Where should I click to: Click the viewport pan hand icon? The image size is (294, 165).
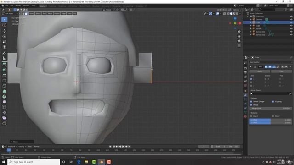coord(239,36)
